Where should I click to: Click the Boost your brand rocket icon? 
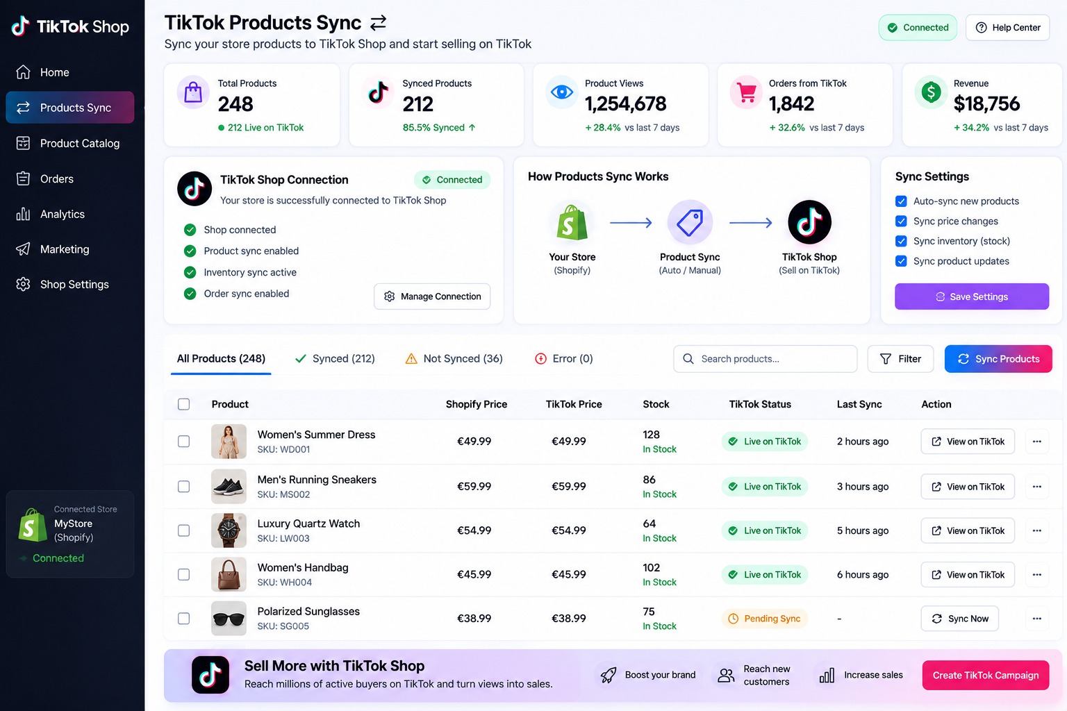(x=609, y=675)
